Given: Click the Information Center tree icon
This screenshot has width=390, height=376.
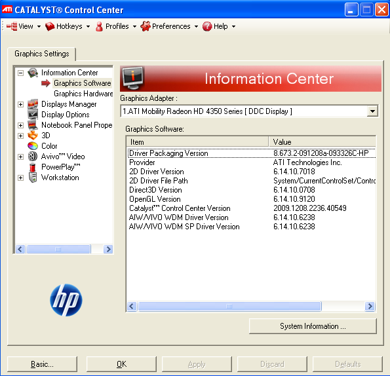Looking at the screenshot, I should tap(33, 73).
